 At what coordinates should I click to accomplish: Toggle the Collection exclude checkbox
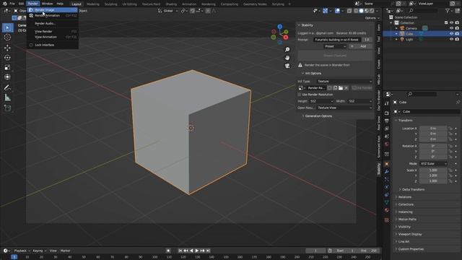coord(446,22)
